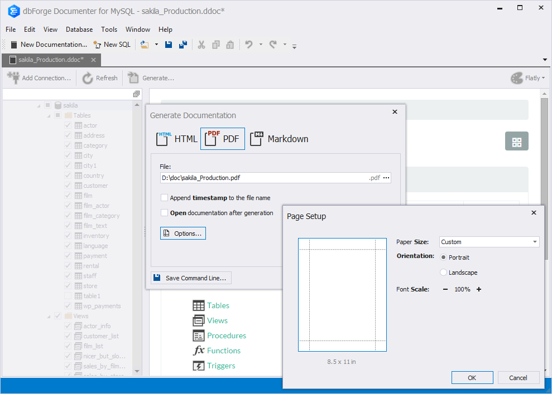Click the browse ellipsis beside the file path
Screen dimensions: 552x394
386,178
